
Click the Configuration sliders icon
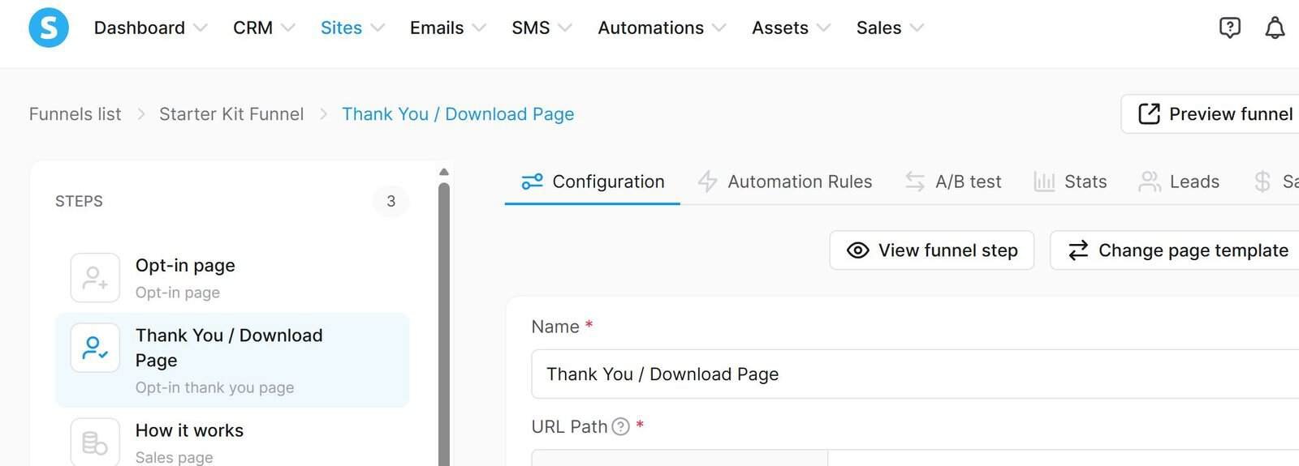tap(532, 182)
